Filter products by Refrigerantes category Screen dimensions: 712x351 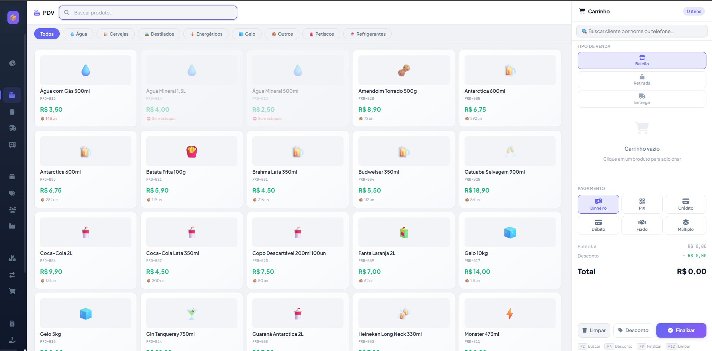(x=368, y=34)
